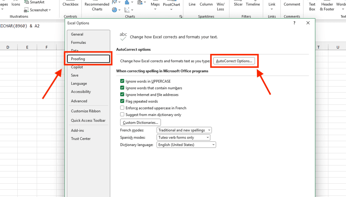This screenshot has height=197, width=346.
Task: Click the AutoCorrect Options button
Action: tap(234, 61)
